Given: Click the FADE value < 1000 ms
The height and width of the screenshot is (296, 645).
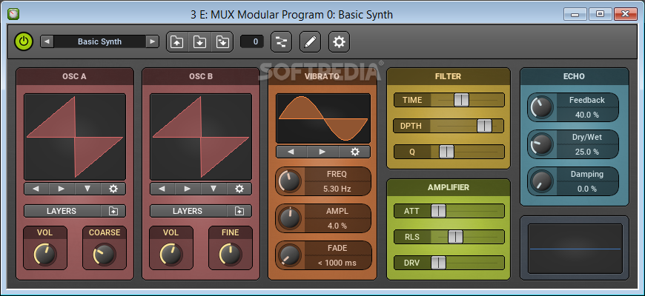Looking at the screenshot, I should click(x=337, y=263).
